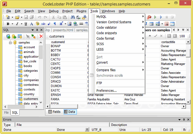Screen dimensions: 193x134
Task: Open the Plugins menu
Action: 81,11
